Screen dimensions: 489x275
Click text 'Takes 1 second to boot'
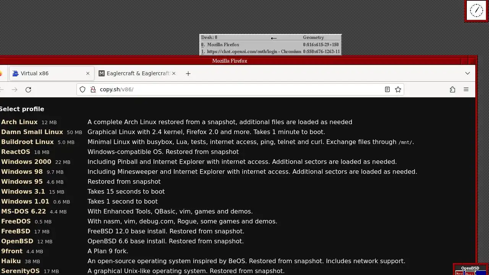(123, 201)
